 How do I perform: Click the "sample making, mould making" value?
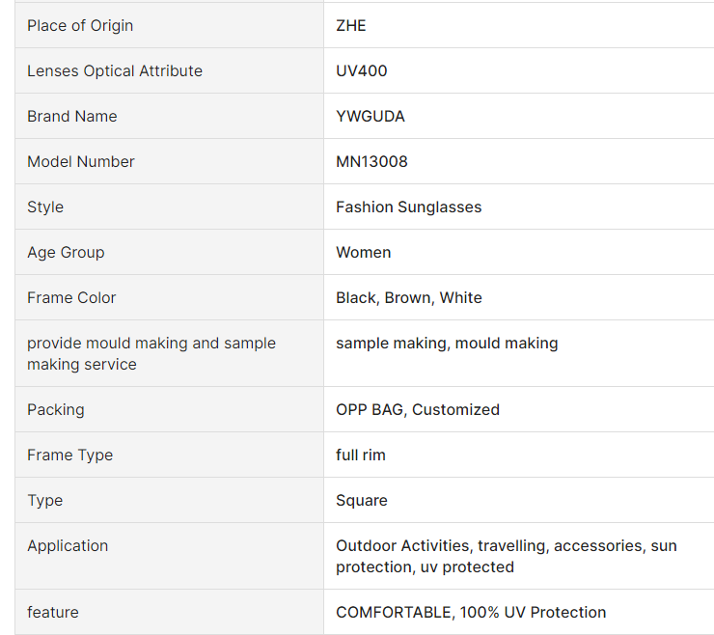tap(447, 343)
